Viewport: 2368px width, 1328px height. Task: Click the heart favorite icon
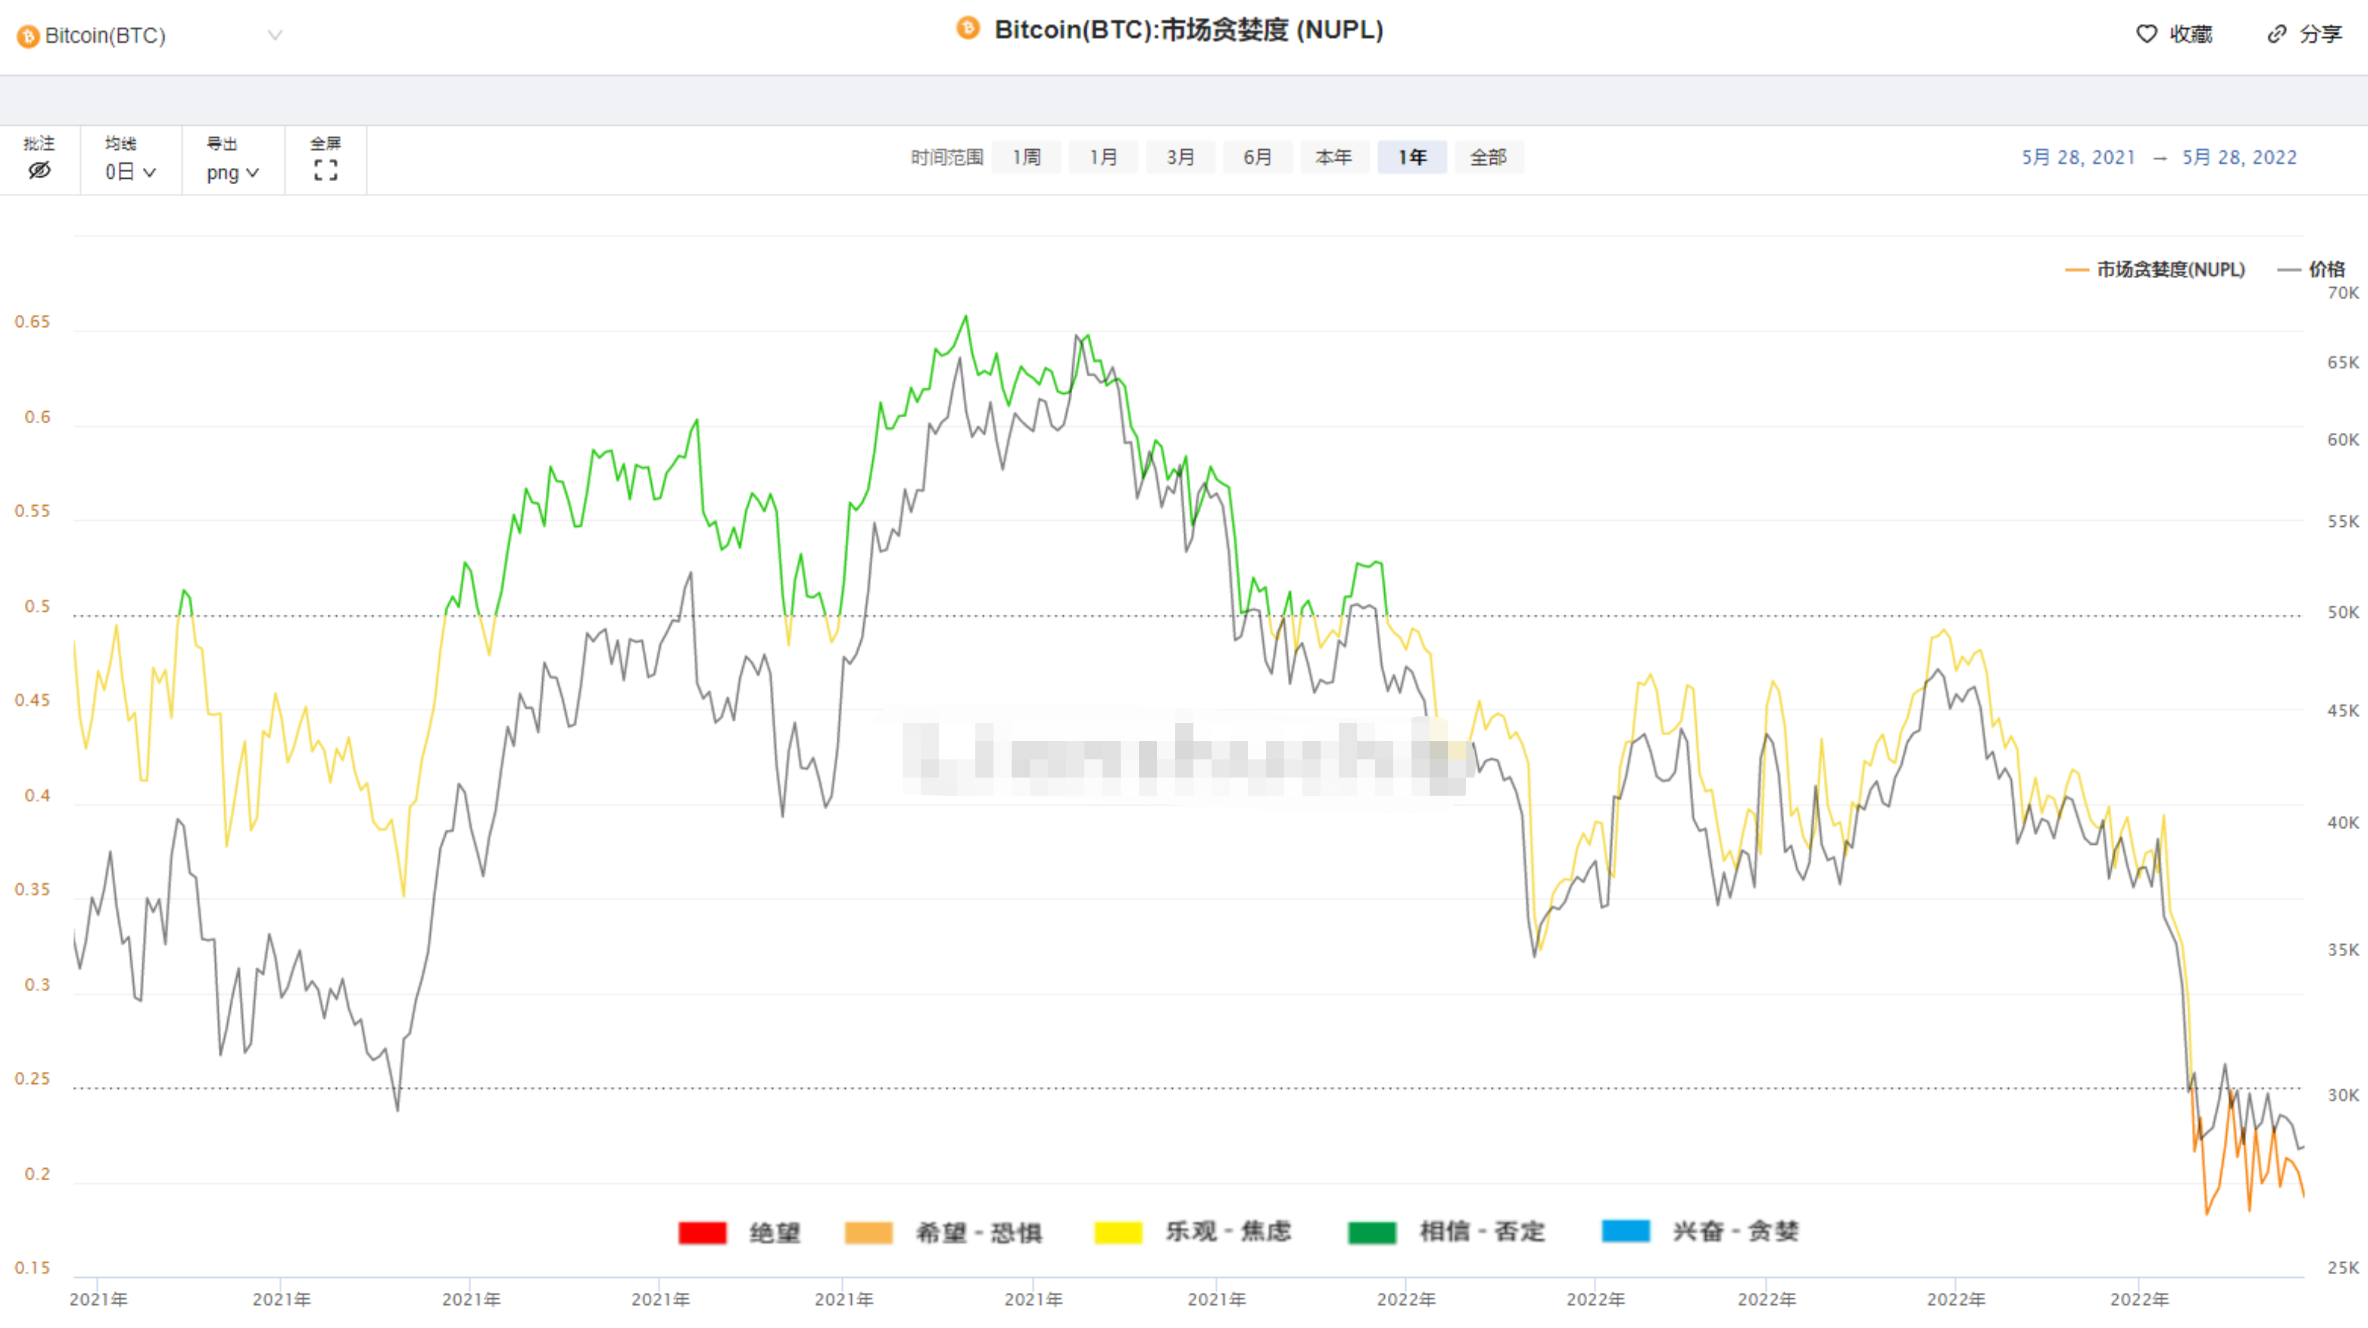pos(2146,34)
